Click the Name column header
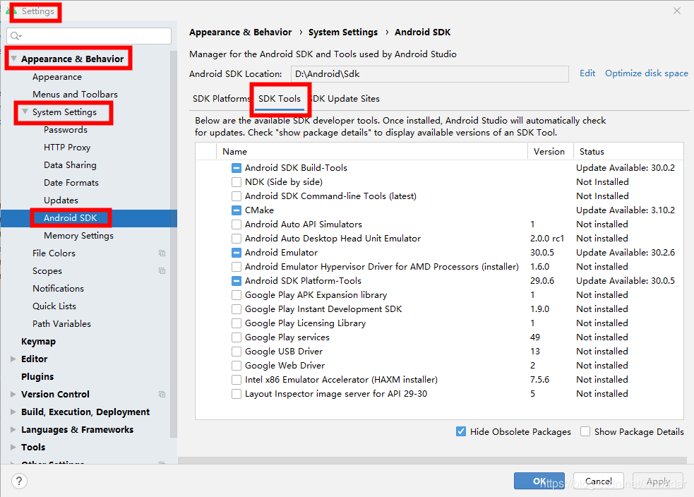694x497 pixels. click(x=372, y=151)
